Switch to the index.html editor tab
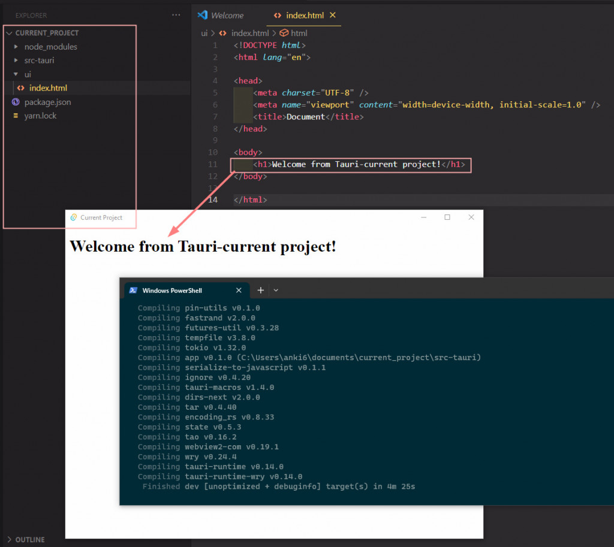The height and width of the screenshot is (547, 614). (x=305, y=15)
